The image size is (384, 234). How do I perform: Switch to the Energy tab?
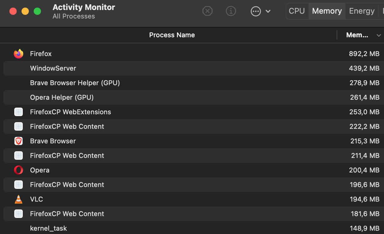[x=362, y=11]
